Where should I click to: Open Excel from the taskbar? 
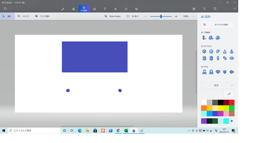pyautogui.click(x=126, y=131)
